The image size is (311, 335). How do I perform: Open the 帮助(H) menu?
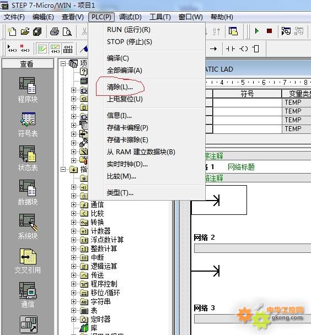(x=222, y=17)
